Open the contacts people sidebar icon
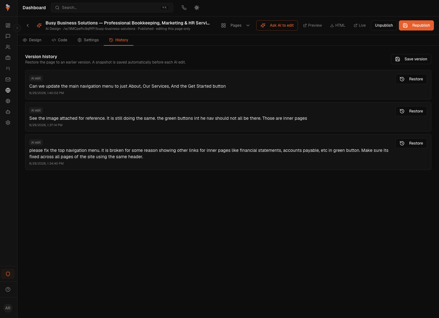This screenshot has width=439, height=318. [8, 47]
